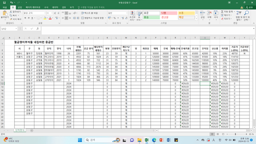
Task: Switch to the 페이지 레이아웃 ribbon tab
Action: pos(33,7)
